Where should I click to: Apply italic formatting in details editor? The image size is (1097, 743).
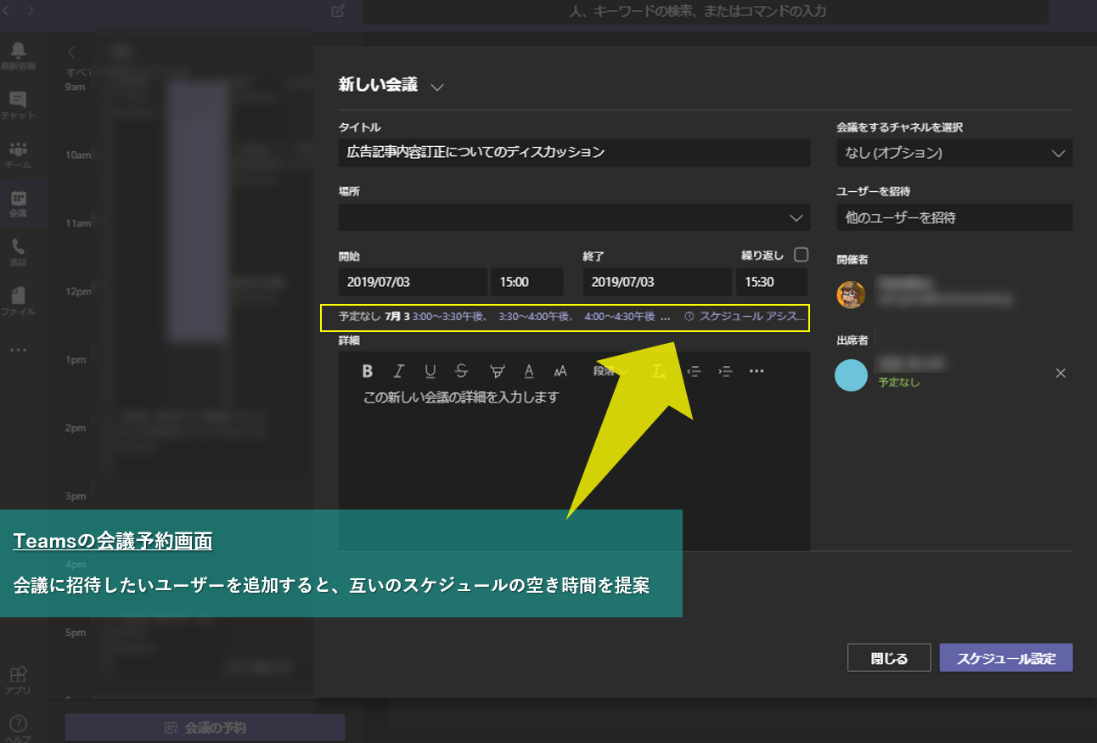(x=399, y=371)
